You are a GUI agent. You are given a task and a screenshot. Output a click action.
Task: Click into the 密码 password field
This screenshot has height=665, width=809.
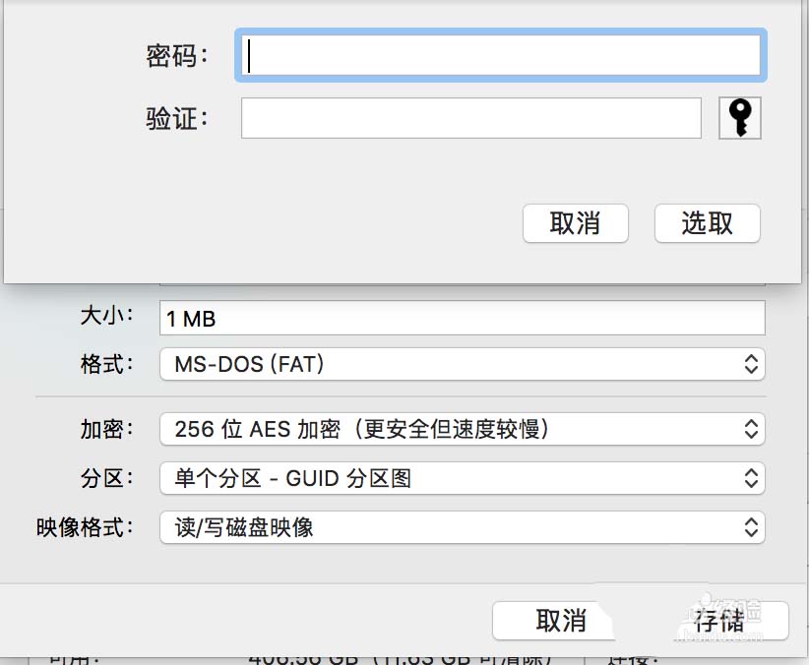coord(500,56)
